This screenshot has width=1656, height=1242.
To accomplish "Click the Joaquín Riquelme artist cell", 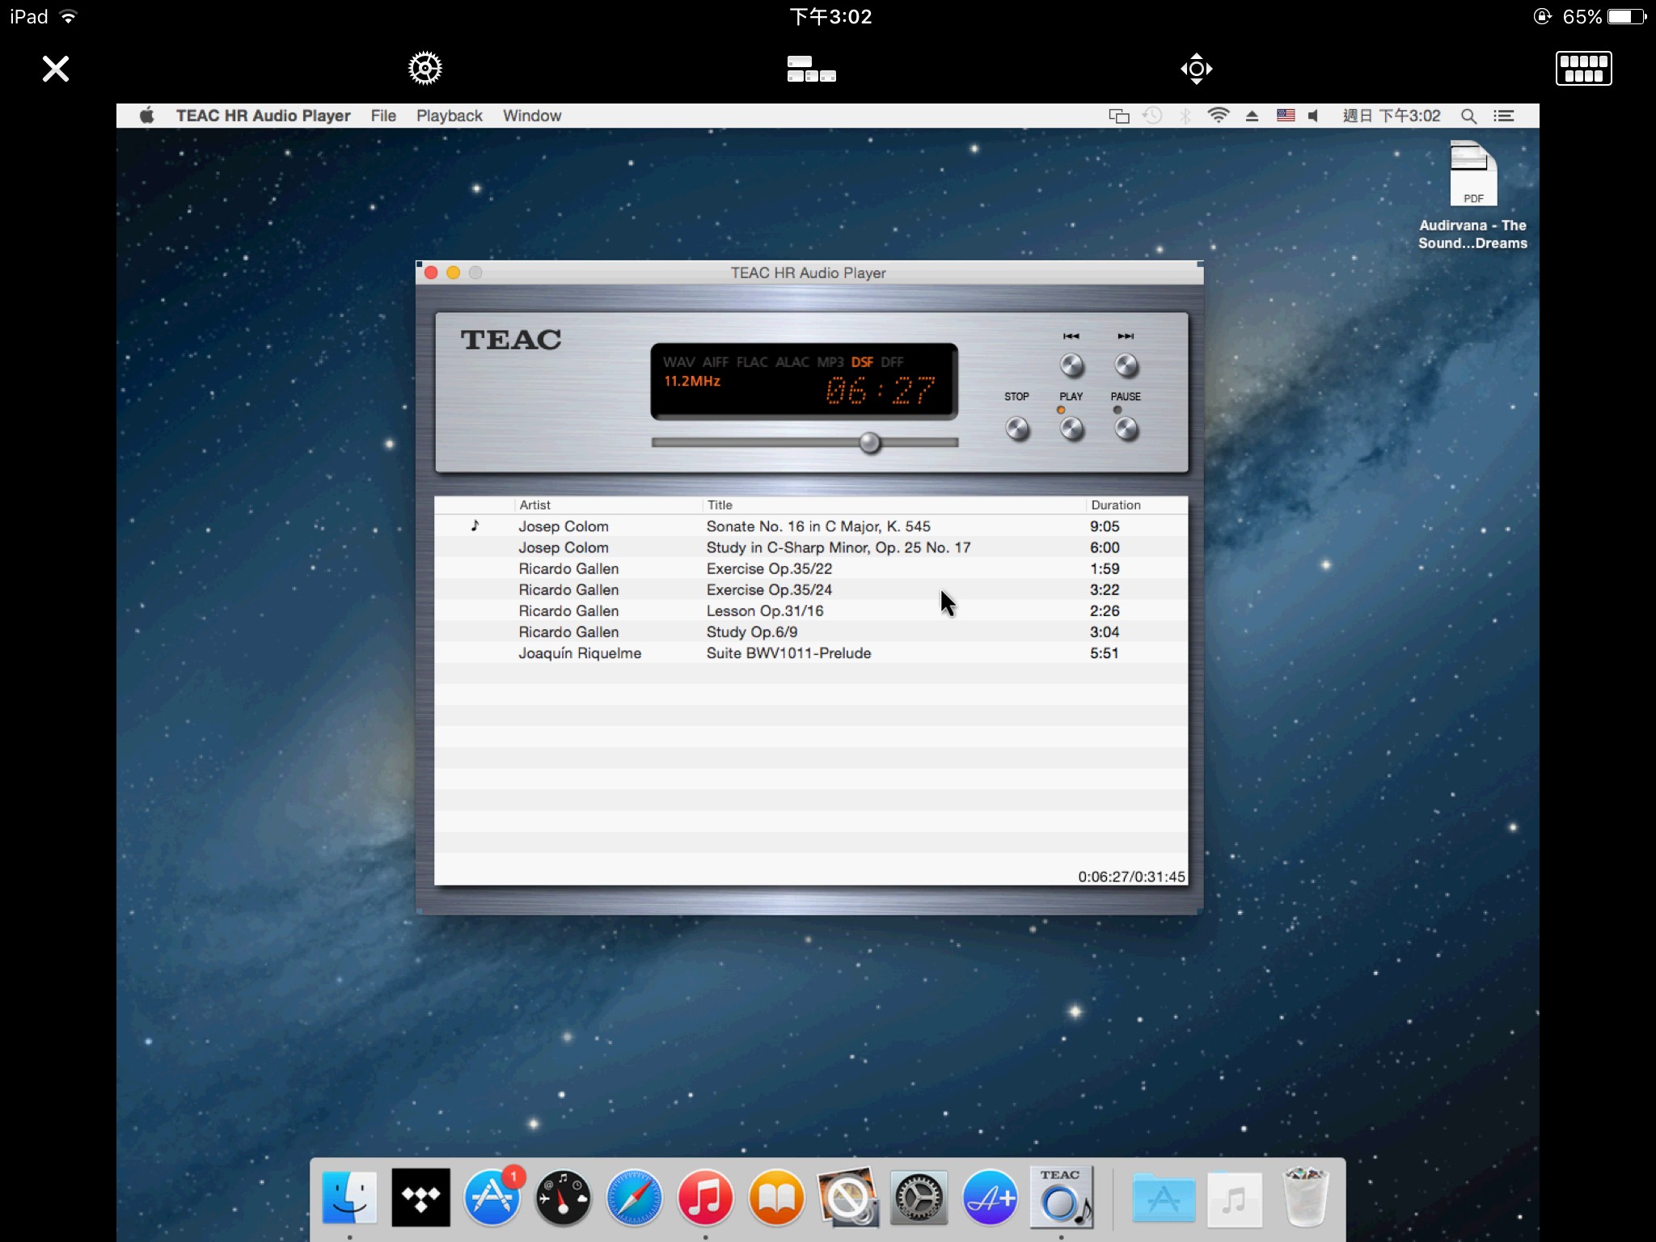I will 580,653.
